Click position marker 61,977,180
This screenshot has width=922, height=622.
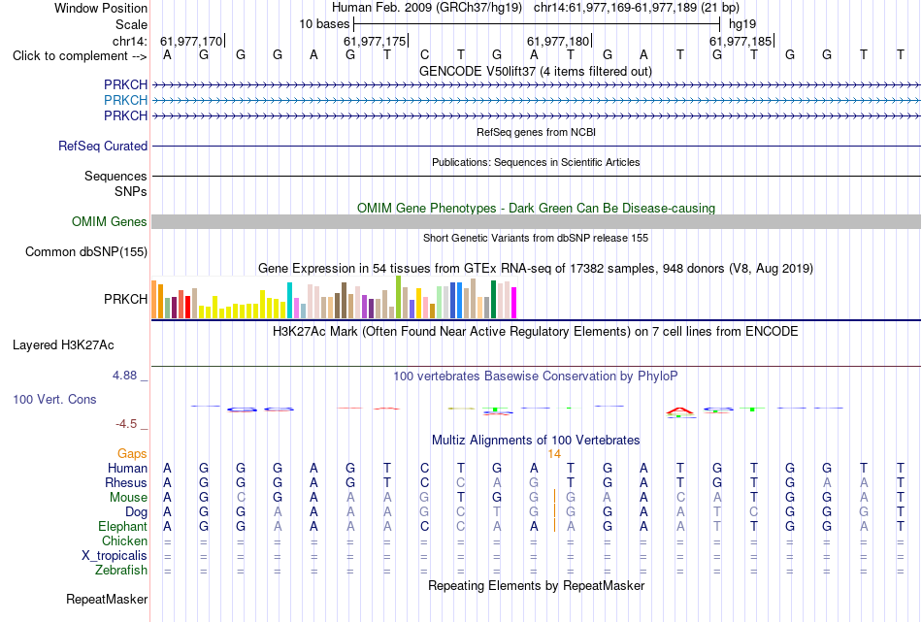pos(558,41)
